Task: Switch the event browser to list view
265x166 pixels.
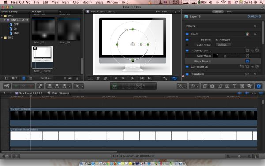Action: (30, 78)
